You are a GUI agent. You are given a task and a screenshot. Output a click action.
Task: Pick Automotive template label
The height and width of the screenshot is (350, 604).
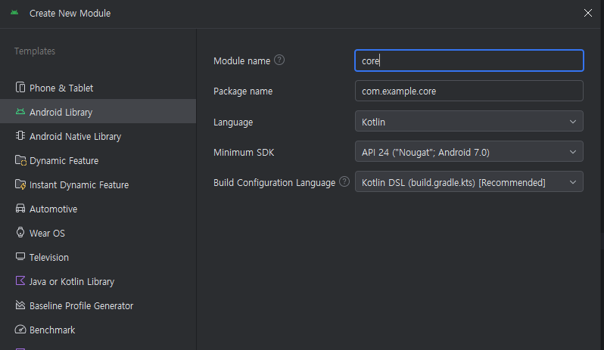54,209
